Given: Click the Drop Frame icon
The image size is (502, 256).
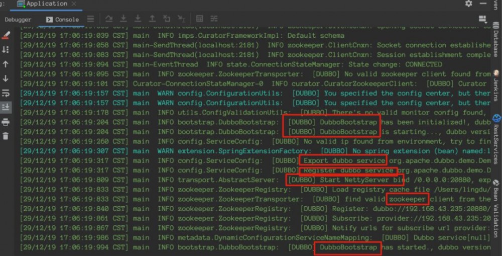Looking at the screenshot, I should point(167,19).
